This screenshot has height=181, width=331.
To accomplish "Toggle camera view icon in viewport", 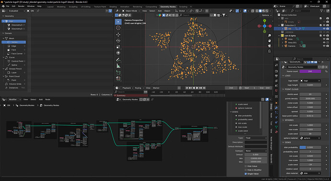I will (x=270, y=46).
